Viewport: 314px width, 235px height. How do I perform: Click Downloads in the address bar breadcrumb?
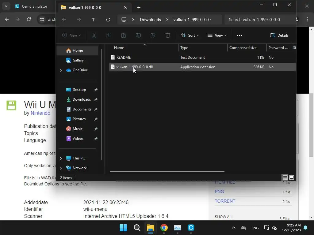tap(150, 20)
